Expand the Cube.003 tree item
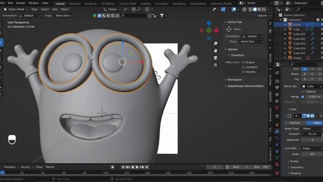Image resolution: width=323 pixels, height=182 pixels. point(285,43)
